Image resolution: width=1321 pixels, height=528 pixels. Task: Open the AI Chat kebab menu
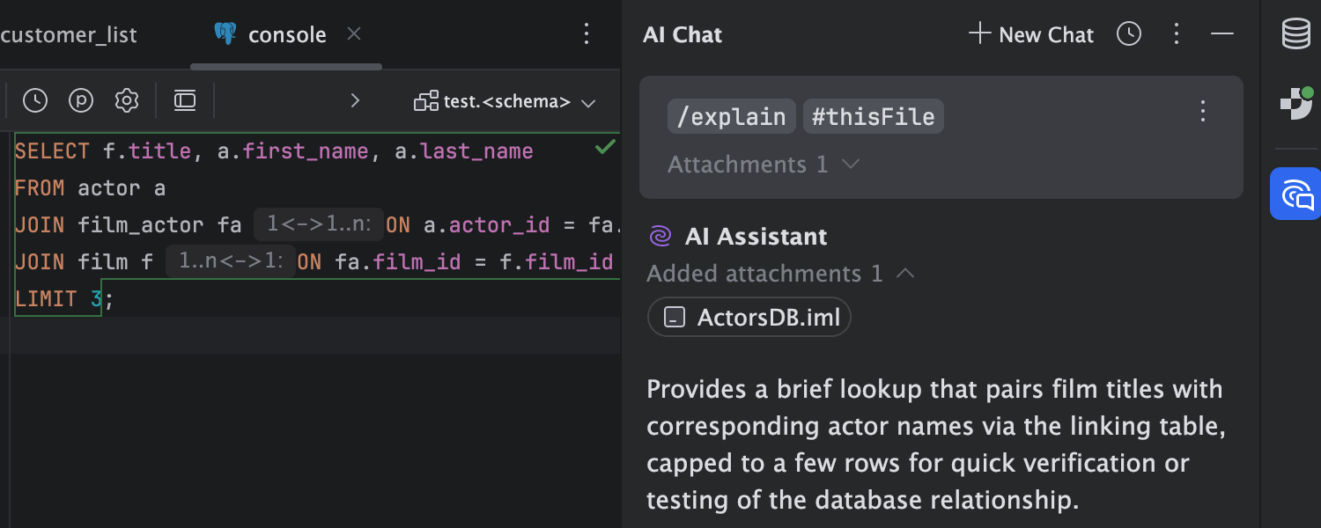point(1177,34)
